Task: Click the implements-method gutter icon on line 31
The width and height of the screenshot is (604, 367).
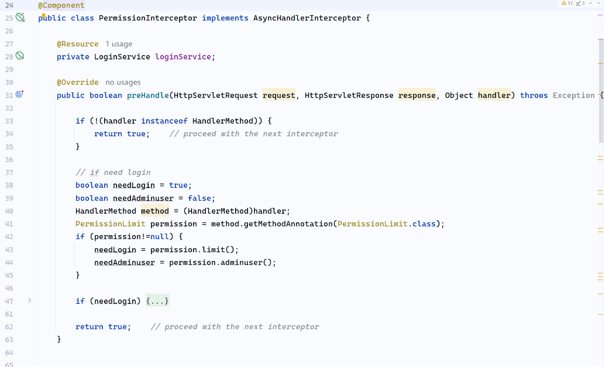Action: (x=20, y=94)
